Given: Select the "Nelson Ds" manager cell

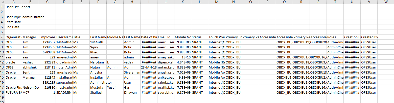Looking at the screenshot, I should pos(30,87).
